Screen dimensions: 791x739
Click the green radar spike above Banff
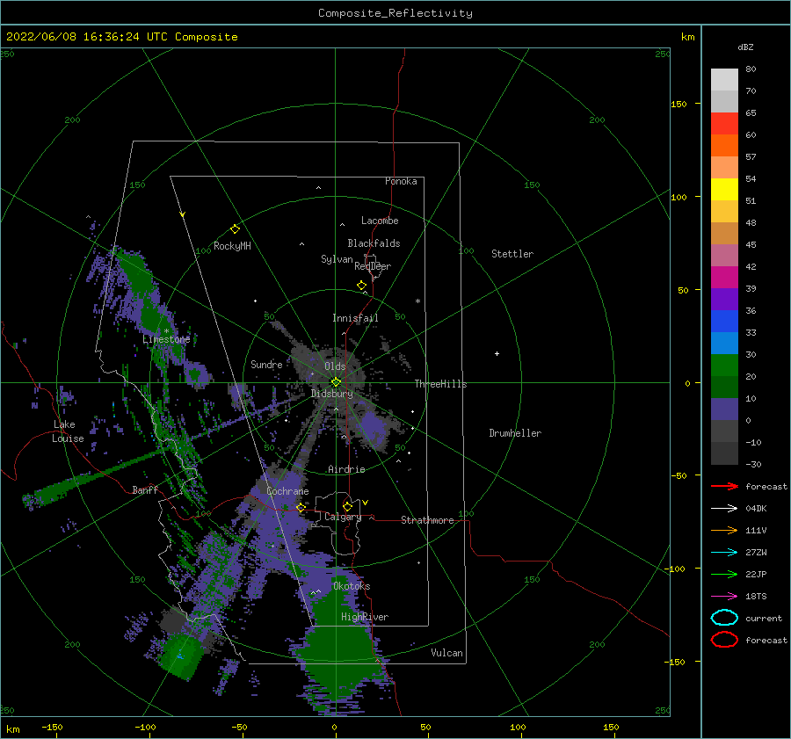(x=101, y=475)
